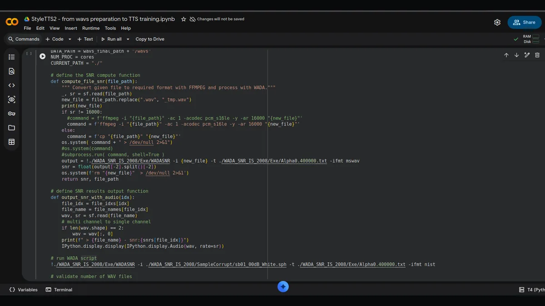
Task: Follow the sb01_00dB_White.sph sample file link
Action: pos(217,264)
